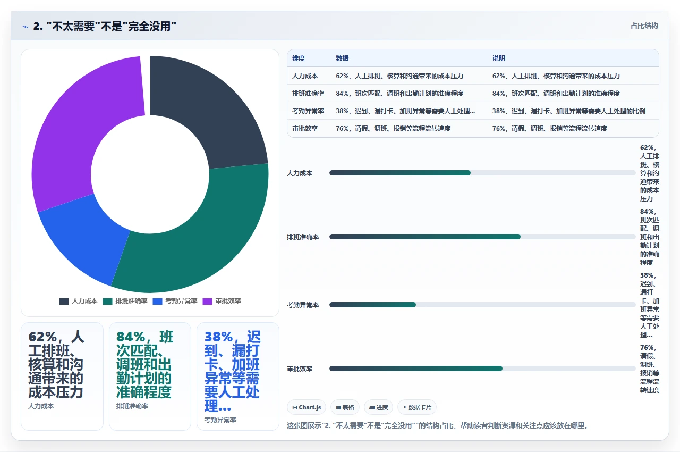
Task: Toggle 排班准确率 legend swatch in chart
Action: click(107, 301)
